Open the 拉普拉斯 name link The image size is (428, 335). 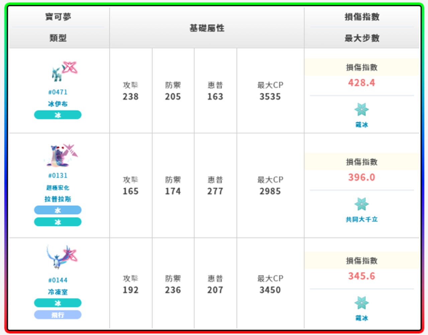[x=58, y=199]
